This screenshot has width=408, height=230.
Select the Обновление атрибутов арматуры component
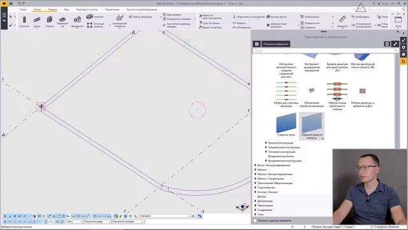312,97
